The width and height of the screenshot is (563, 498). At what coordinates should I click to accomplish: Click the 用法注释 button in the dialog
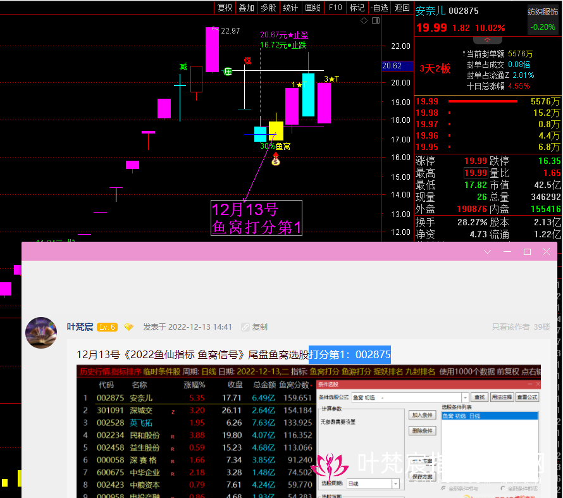tap(502, 397)
